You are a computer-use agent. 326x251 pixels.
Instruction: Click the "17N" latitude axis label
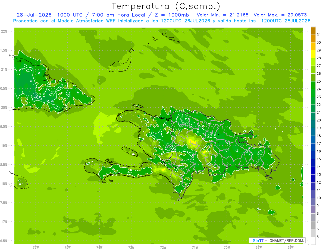tap(4, 222)
